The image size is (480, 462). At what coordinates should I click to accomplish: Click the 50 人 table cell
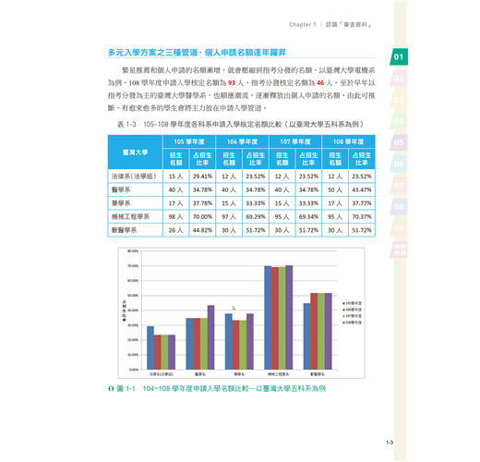pyautogui.click(x=335, y=189)
